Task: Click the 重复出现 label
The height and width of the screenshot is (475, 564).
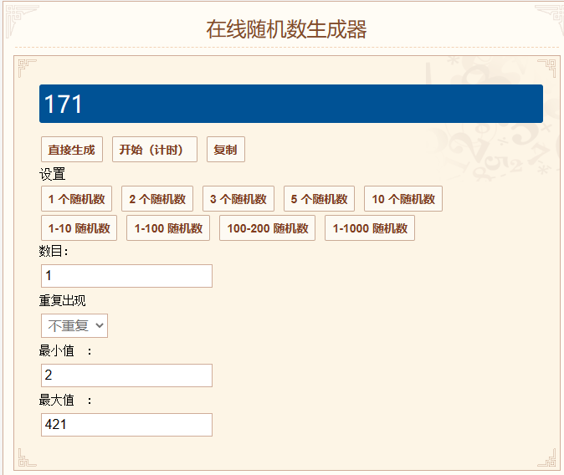Action: point(62,300)
